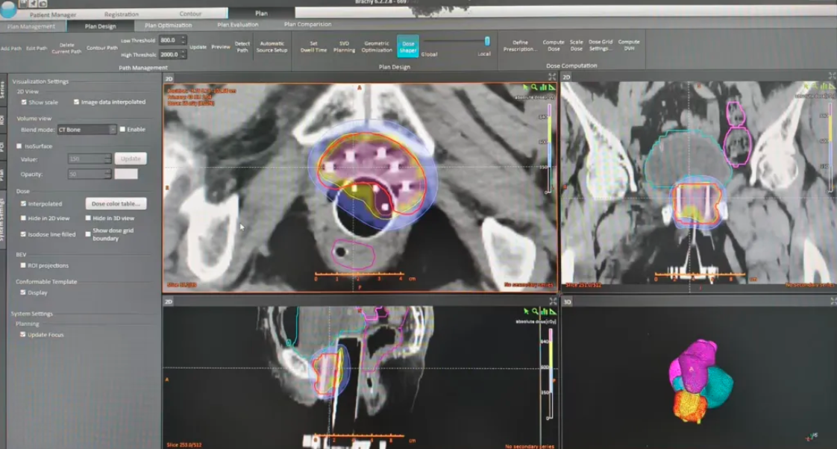
Task: Click the measure triangle icon in the sagittal view
Action: (x=553, y=311)
